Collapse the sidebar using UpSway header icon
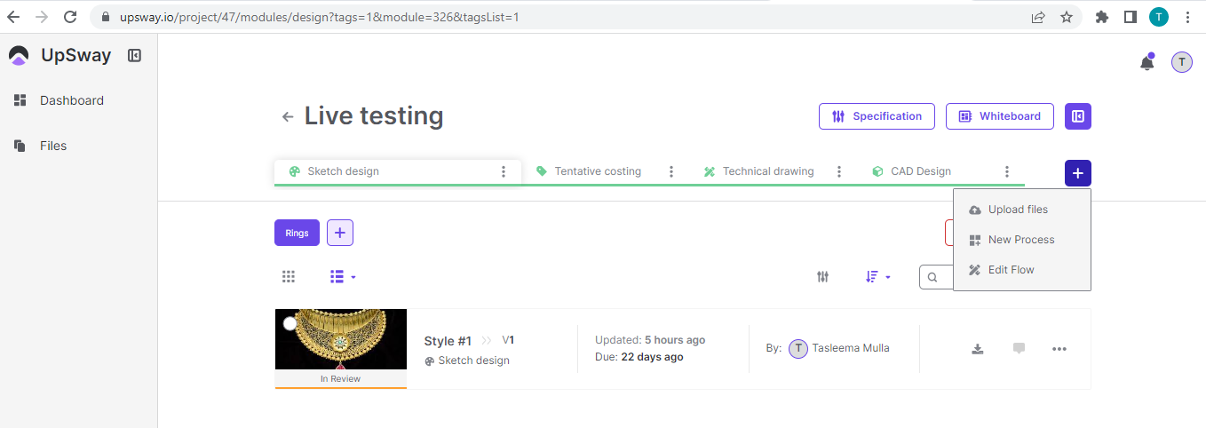The width and height of the screenshot is (1206, 428). (134, 56)
